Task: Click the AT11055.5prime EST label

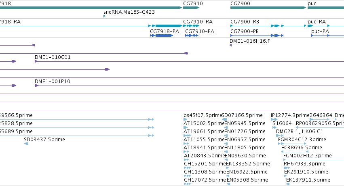Action: coord(204,139)
